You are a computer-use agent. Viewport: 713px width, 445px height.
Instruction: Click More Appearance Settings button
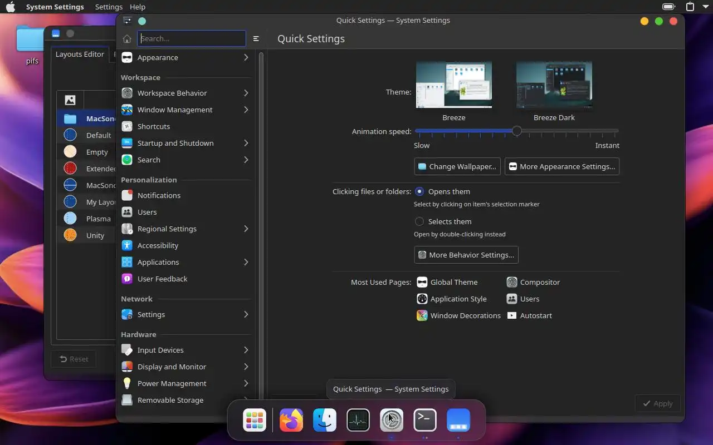pos(562,166)
